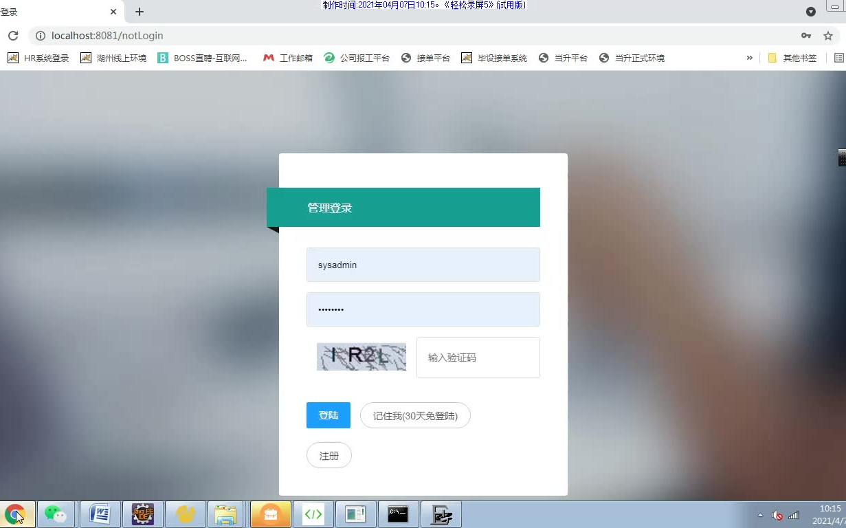Click the speaker icon in system tray
The width and height of the screenshot is (846, 528).
click(779, 514)
